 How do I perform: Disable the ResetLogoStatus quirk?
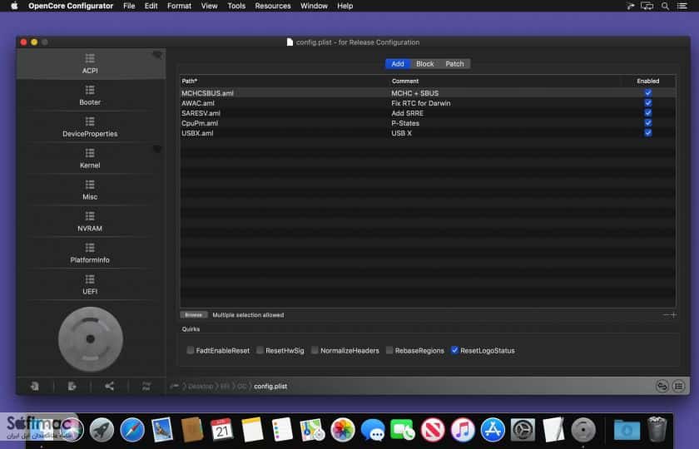(x=454, y=351)
